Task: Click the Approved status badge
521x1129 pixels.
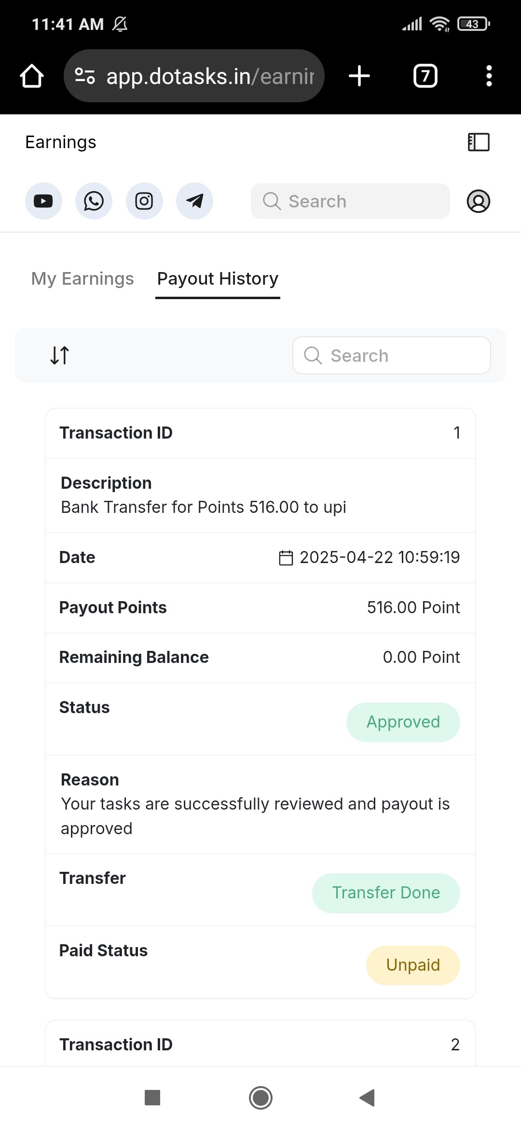Action: 403,722
